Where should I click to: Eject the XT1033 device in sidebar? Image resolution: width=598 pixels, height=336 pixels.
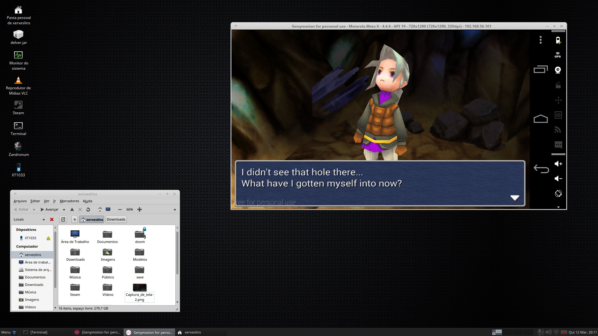pyautogui.click(x=48, y=238)
